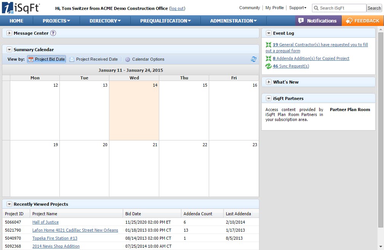Image resolution: width=384 pixels, height=250 pixels.
Task: Click the search magnifier icon
Action: click(x=316, y=8)
